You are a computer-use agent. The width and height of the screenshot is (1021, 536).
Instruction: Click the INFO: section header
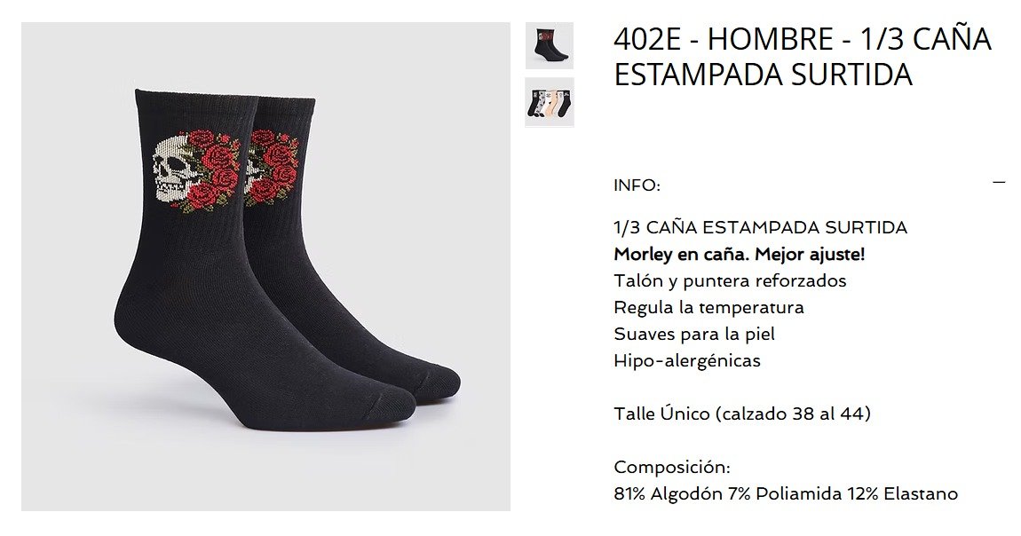coord(637,185)
